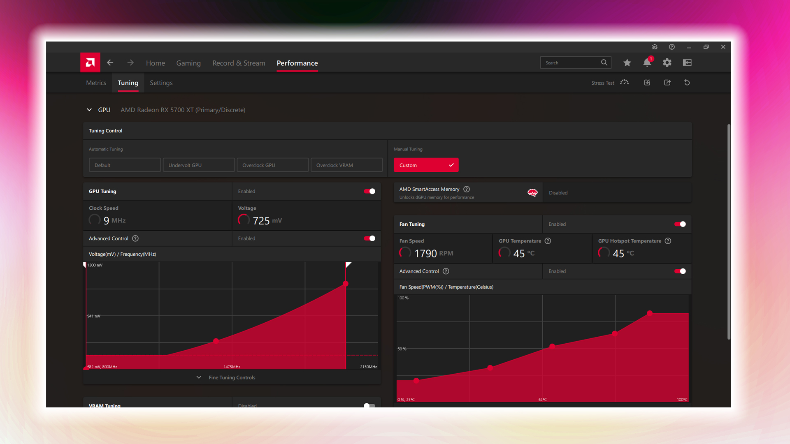Click the fan curve point at 62°C

pyautogui.click(x=552, y=346)
